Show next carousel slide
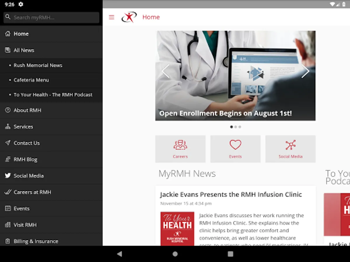Screen dimensions: 350x262 click(305, 72)
